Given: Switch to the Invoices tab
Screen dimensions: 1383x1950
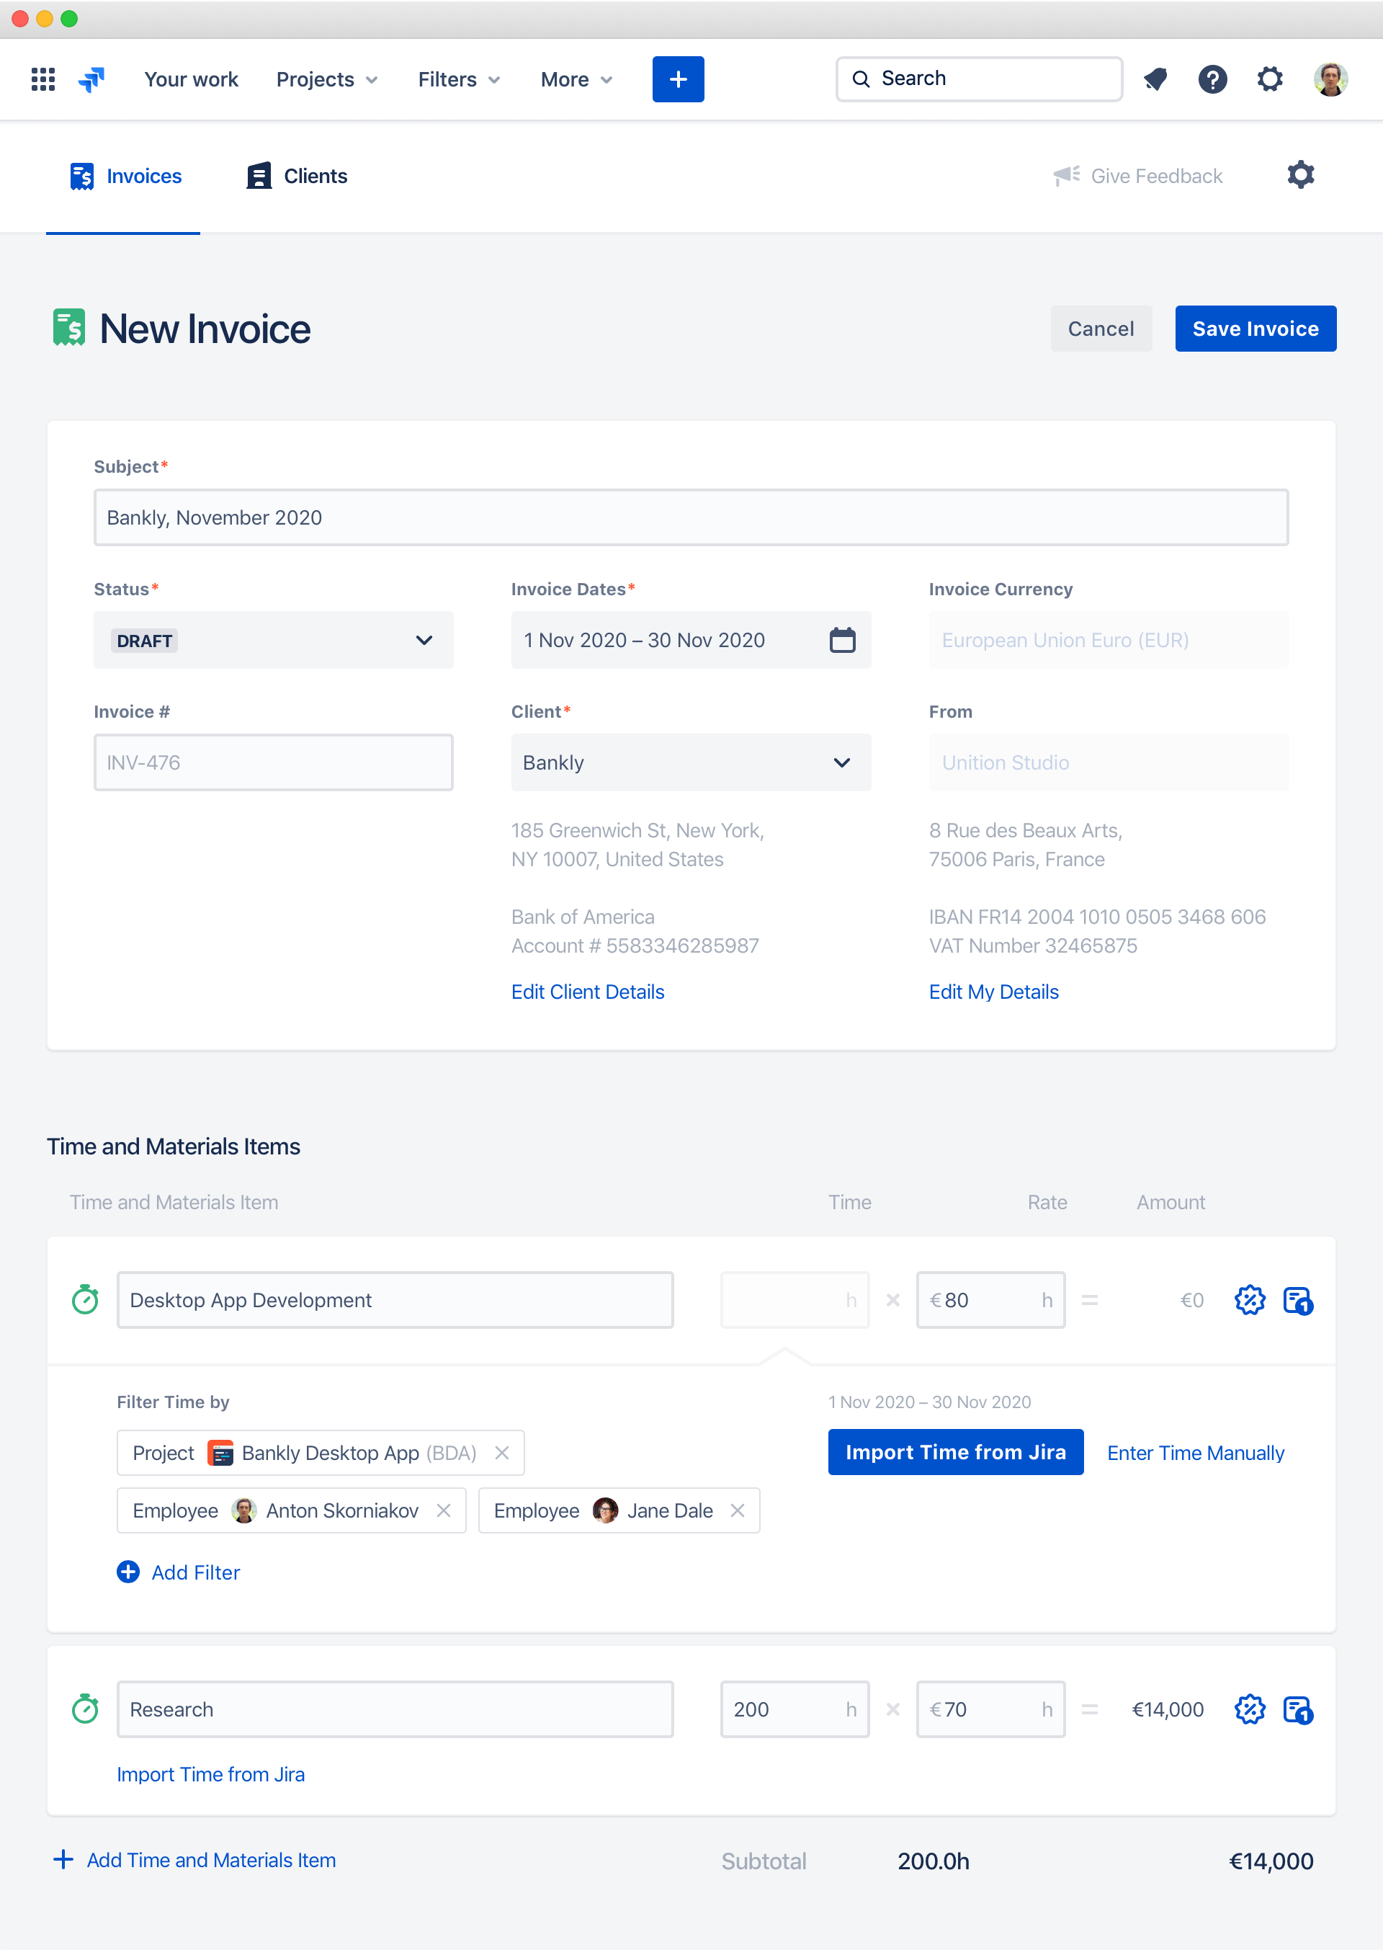Looking at the screenshot, I should pyautogui.click(x=125, y=177).
